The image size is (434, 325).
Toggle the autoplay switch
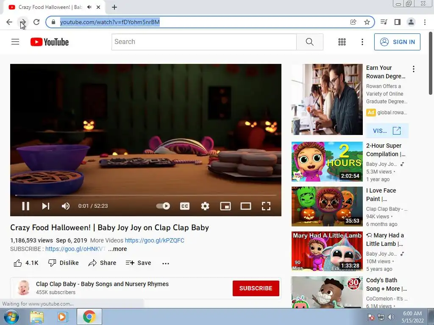point(163,206)
